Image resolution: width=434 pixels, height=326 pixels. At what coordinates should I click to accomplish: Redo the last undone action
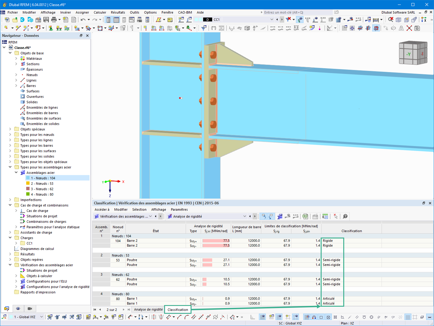coord(95,20)
